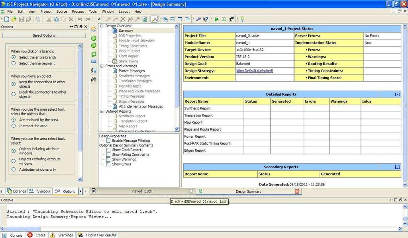This screenshot has height=238, width=408.
Task: Open the Process menu
Action: point(78,12)
